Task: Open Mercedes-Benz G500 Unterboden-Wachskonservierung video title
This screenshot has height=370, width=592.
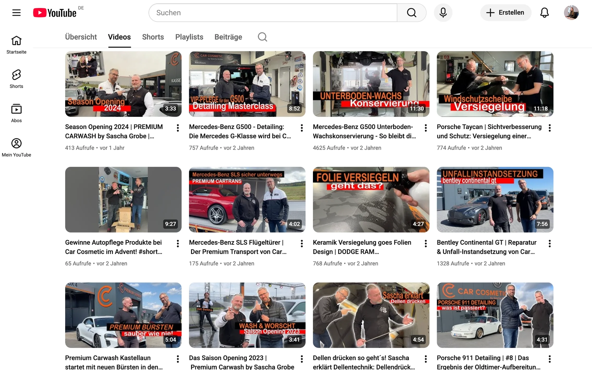Action: 364,131
